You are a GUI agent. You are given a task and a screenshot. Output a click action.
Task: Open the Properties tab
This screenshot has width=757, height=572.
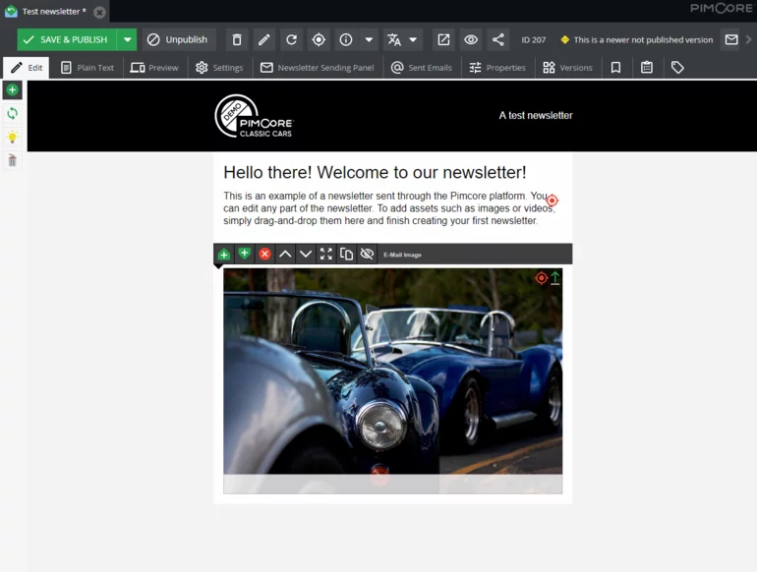click(497, 68)
